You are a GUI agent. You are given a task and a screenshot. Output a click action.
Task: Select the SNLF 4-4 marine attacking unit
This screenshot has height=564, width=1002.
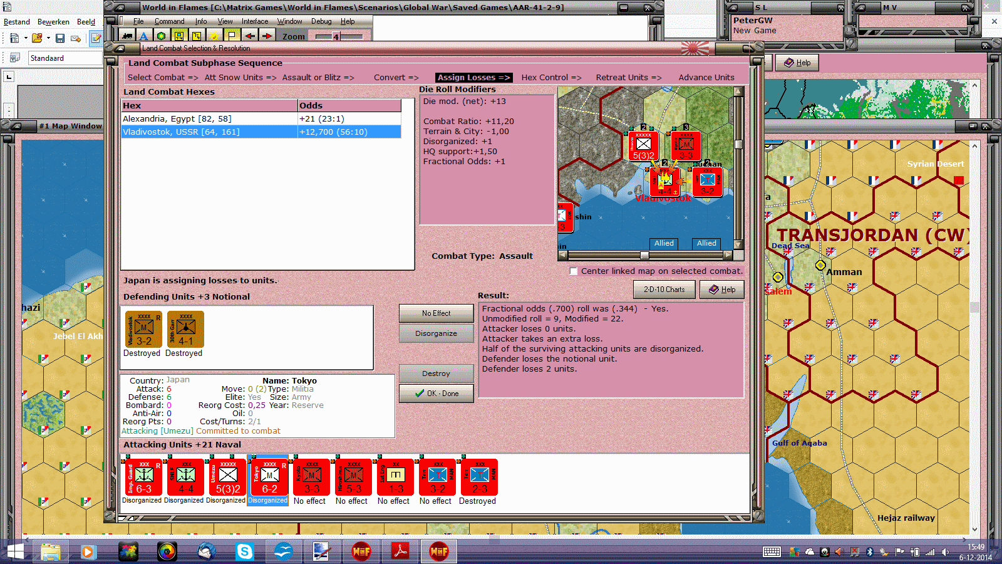185,478
